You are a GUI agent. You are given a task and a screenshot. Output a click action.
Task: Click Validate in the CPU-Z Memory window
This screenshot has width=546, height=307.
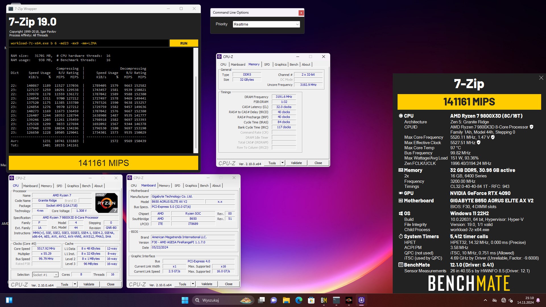pyautogui.click(x=296, y=163)
